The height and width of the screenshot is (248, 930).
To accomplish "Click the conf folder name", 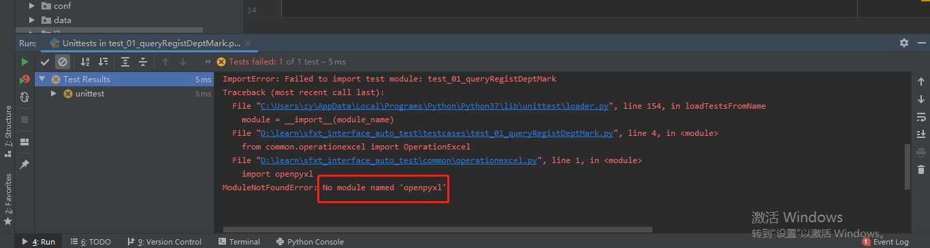I will pos(63,6).
